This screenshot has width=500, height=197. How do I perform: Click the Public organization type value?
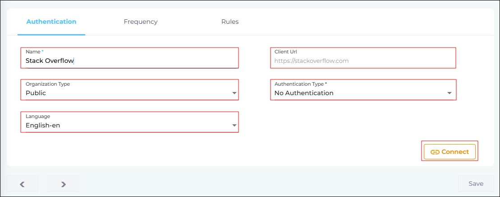pos(36,93)
